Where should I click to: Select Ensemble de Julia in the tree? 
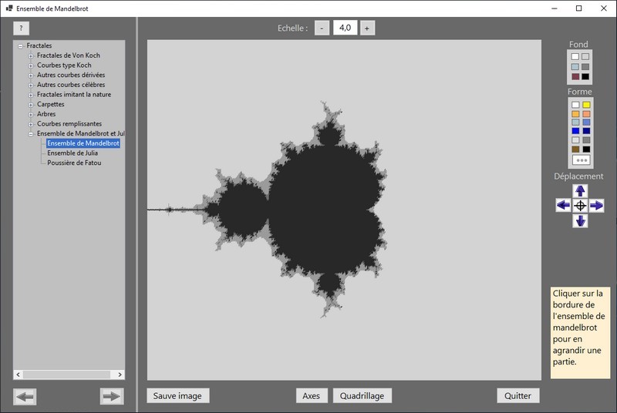pyautogui.click(x=73, y=153)
